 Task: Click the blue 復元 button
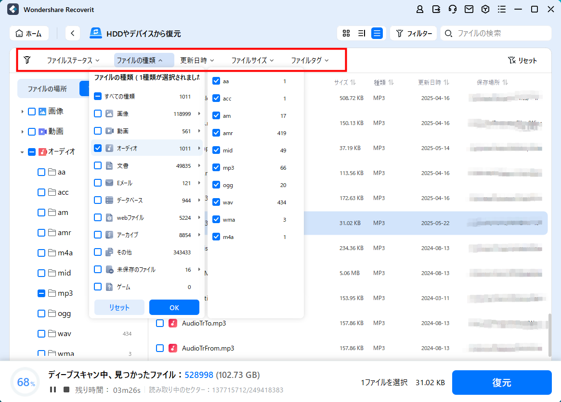tap(502, 382)
